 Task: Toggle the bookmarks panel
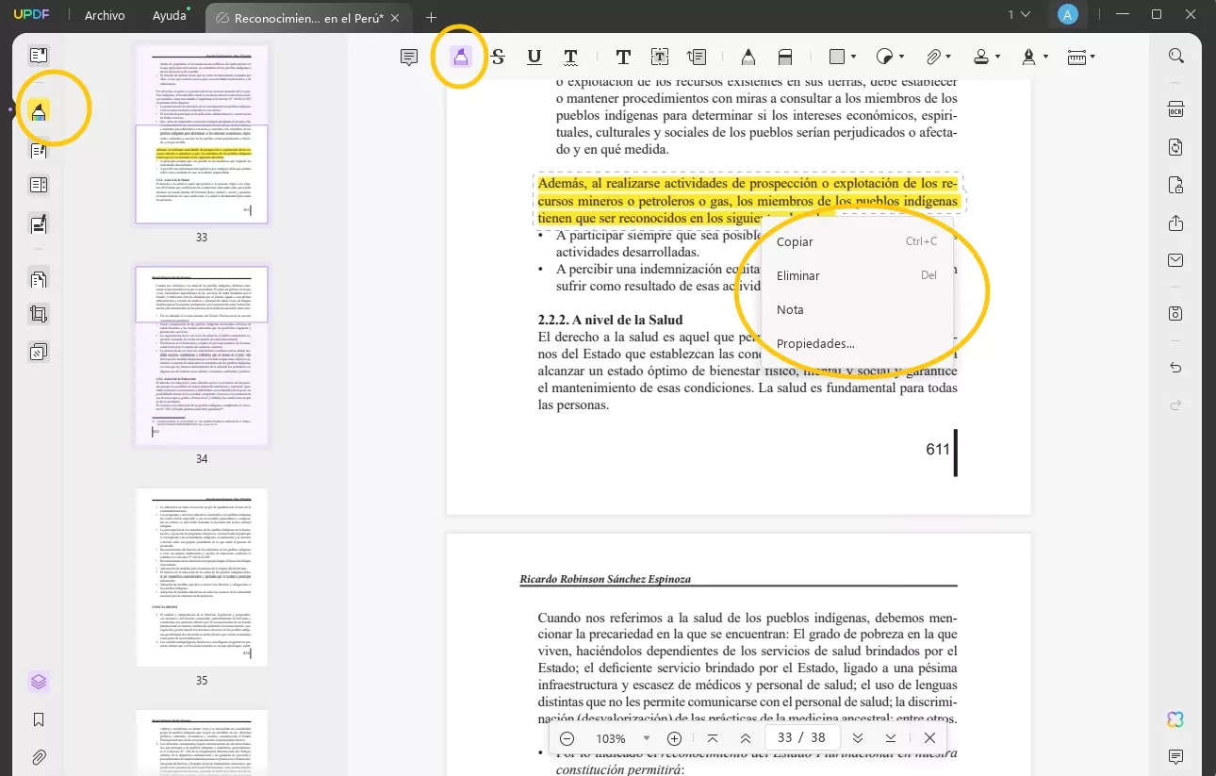point(39,720)
